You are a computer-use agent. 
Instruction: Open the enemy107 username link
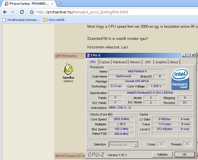click(x=74, y=156)
